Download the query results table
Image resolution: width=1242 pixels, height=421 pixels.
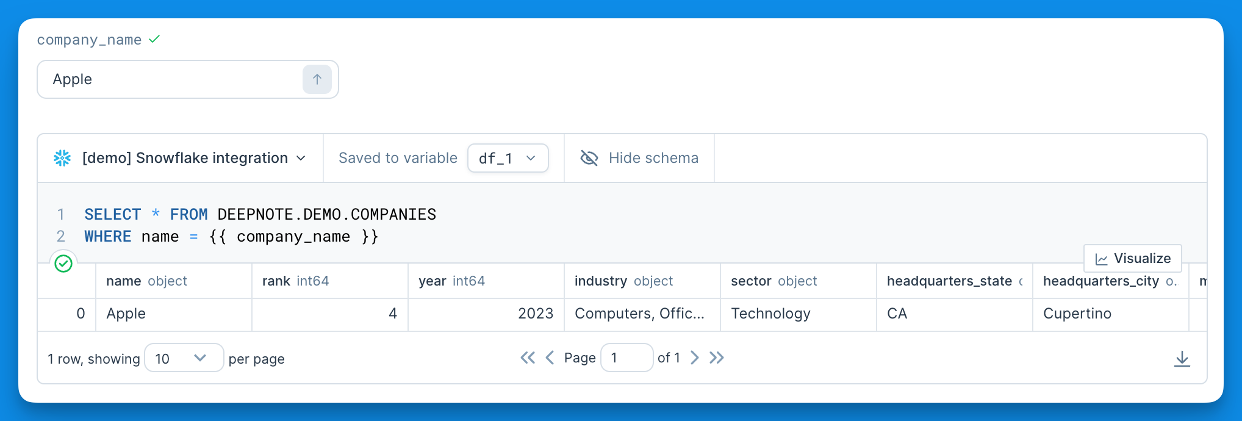1182,359
